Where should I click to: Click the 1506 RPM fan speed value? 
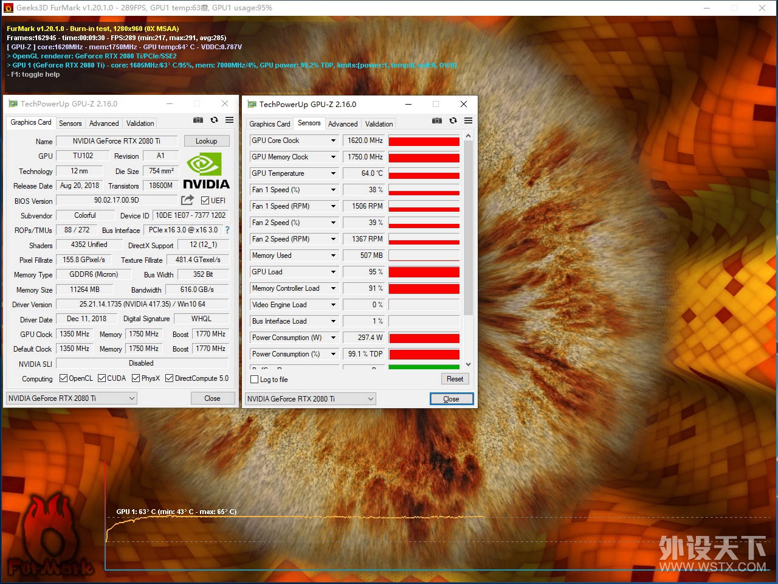pos(364,206)
